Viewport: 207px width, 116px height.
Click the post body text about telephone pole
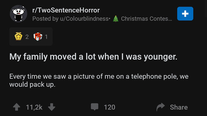coord(99,80)
